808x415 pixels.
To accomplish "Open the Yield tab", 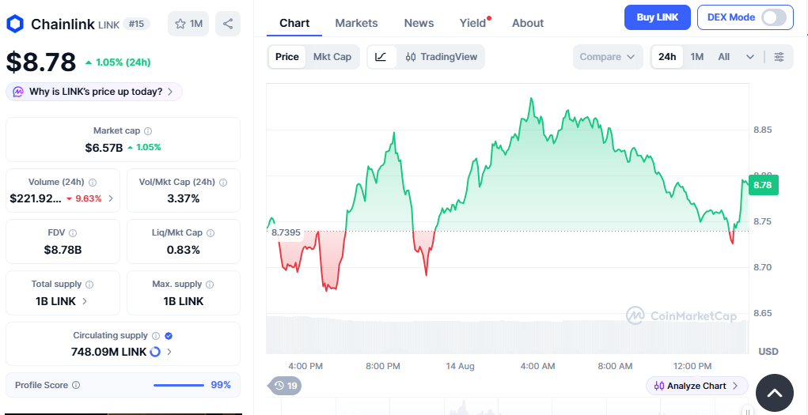I will pos(472,23).
